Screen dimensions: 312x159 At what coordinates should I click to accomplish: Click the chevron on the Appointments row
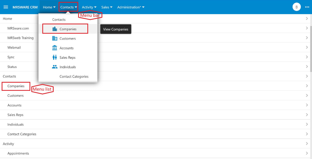[307, 153]
